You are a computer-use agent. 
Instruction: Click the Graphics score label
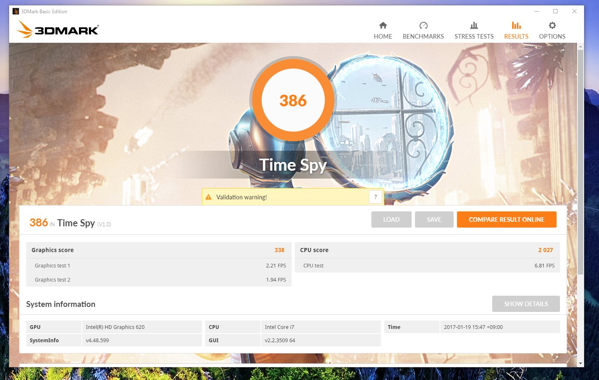tap(52, 250)
